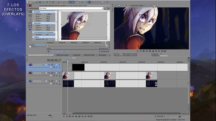Open the Efectos de vídeo tab
The image size is (216, 121).
pos(89,55)
